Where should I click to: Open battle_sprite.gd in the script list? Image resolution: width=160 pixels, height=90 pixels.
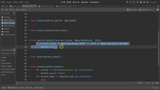point(8,26)
